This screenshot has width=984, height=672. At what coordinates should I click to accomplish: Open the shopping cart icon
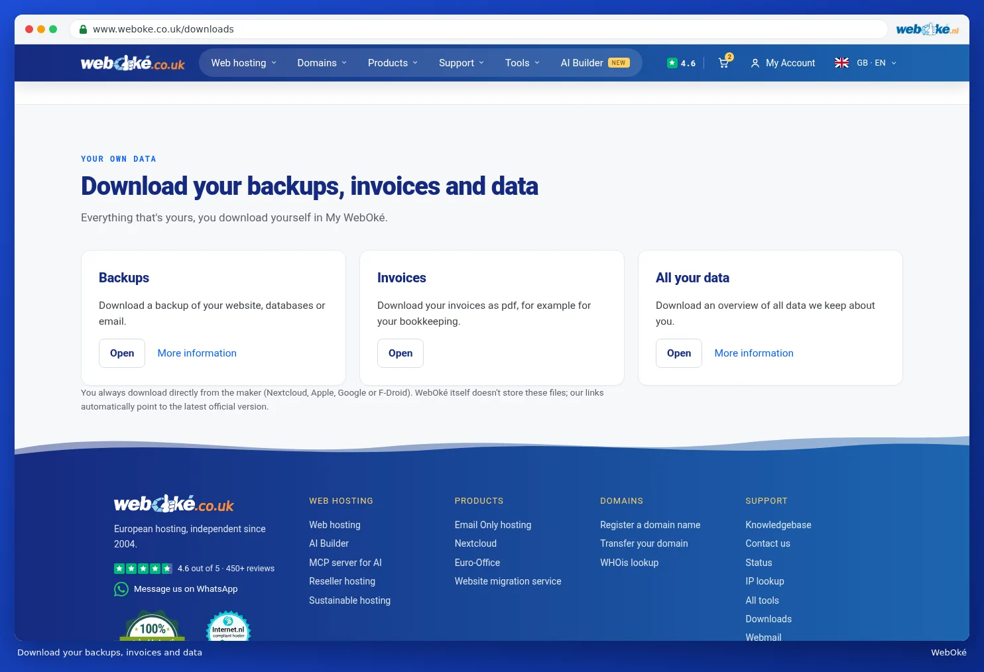tap(725, 62)
